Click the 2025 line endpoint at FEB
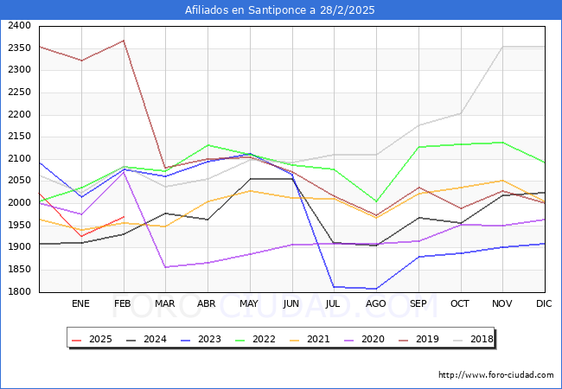Image resolution: width=562 pixels, height=389 pixels. pyautogui.click(x=124, y=217)
